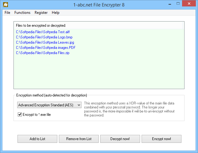Close the File Encrypter window

(x=189, y=4)
